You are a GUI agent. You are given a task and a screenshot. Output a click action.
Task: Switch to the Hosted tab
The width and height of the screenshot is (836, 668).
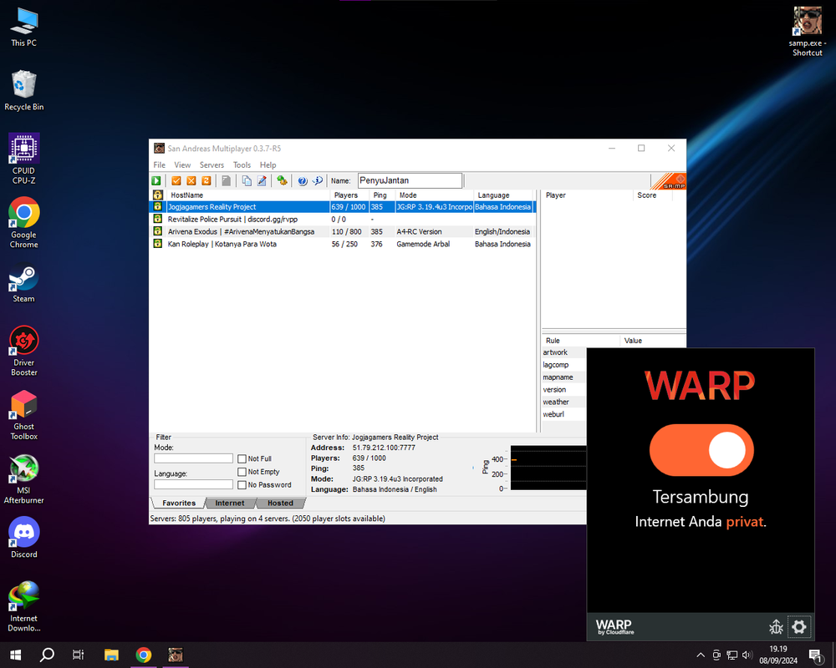pyautogui.click(x=280, y=503)
